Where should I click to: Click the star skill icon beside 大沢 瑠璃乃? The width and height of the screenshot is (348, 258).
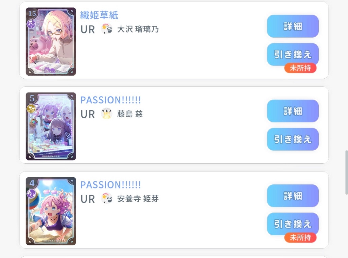click(x=106, y=29)
